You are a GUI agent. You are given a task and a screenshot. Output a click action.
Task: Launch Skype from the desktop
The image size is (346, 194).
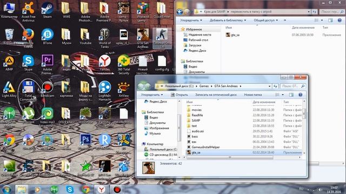[28, 63]
